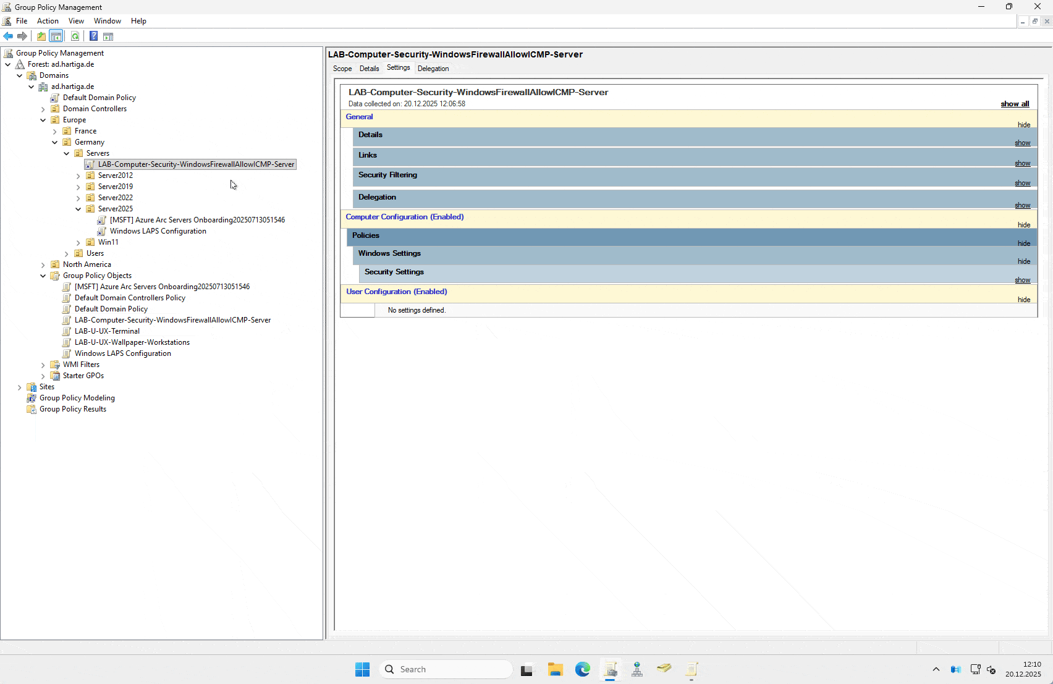Screen dimensions: 1053x684
Task: Hide the Computer Configuration (Enabled) section
Action: (1023, 224)
